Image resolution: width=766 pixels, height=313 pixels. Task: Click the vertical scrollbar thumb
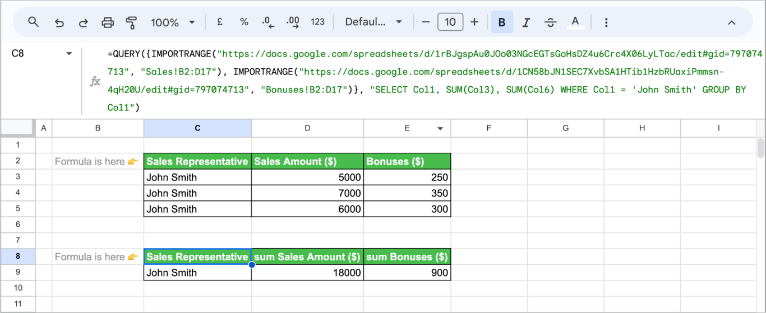pos(761,148)
